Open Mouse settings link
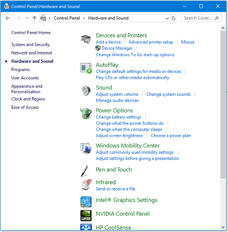 188,42
